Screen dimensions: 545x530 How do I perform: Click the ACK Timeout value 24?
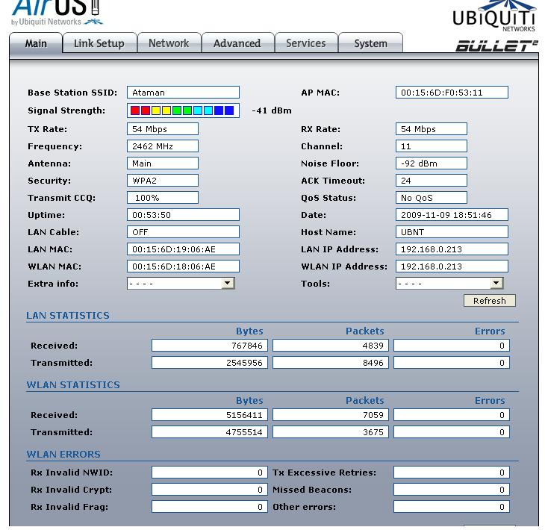tap(432, 181)
